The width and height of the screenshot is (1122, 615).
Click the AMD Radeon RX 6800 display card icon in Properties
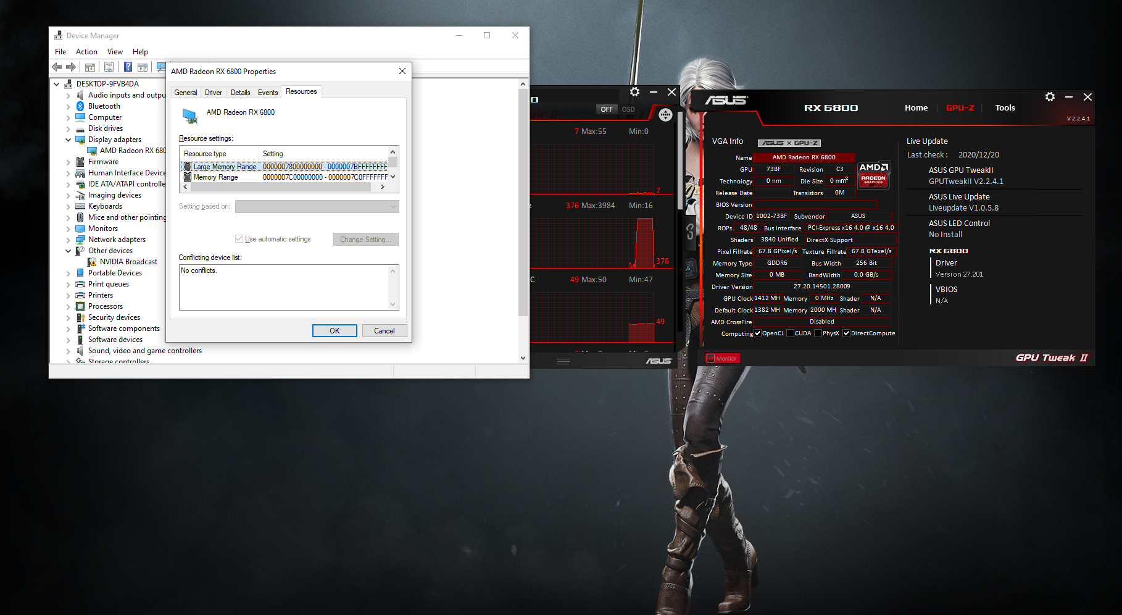click(x=190, y=115)
